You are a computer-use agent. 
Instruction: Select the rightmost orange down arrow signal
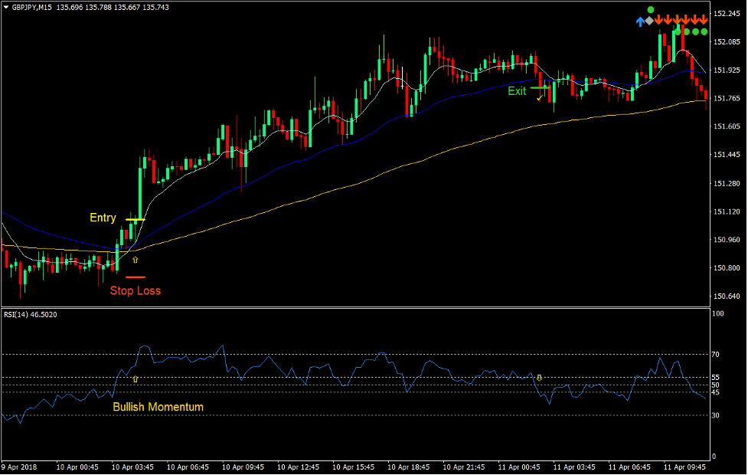(x=704, y=19)
